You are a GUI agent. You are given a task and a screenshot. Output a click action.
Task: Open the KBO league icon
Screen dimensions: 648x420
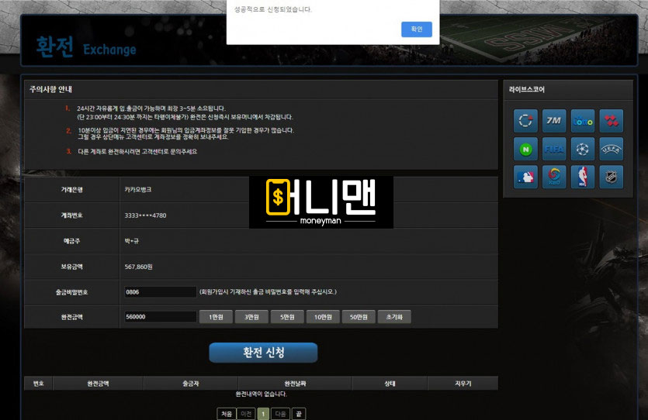click(553, 177)
